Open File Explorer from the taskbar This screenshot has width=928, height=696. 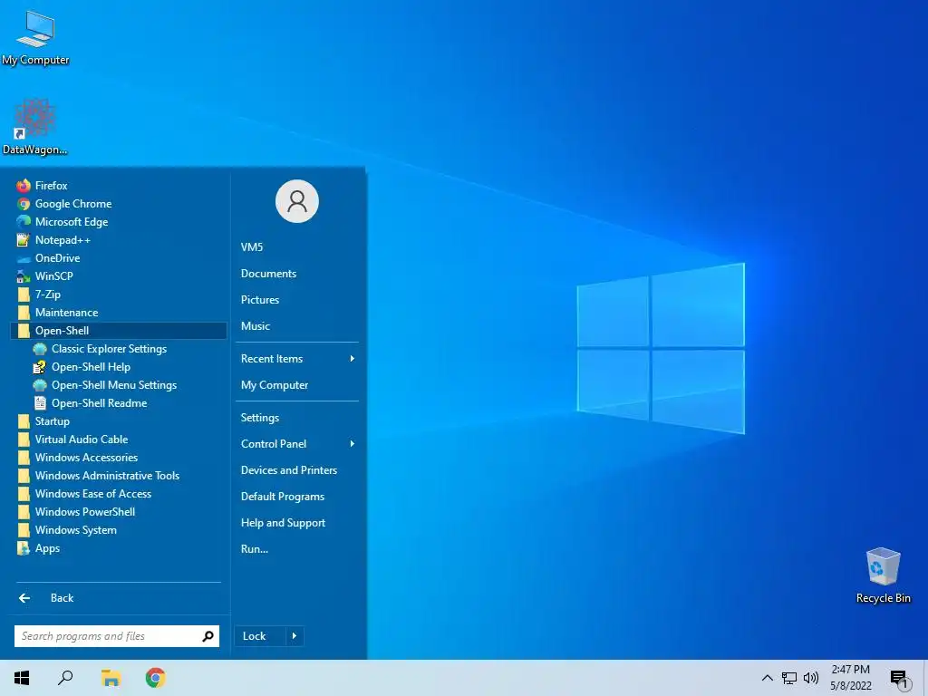click(111, 678)
